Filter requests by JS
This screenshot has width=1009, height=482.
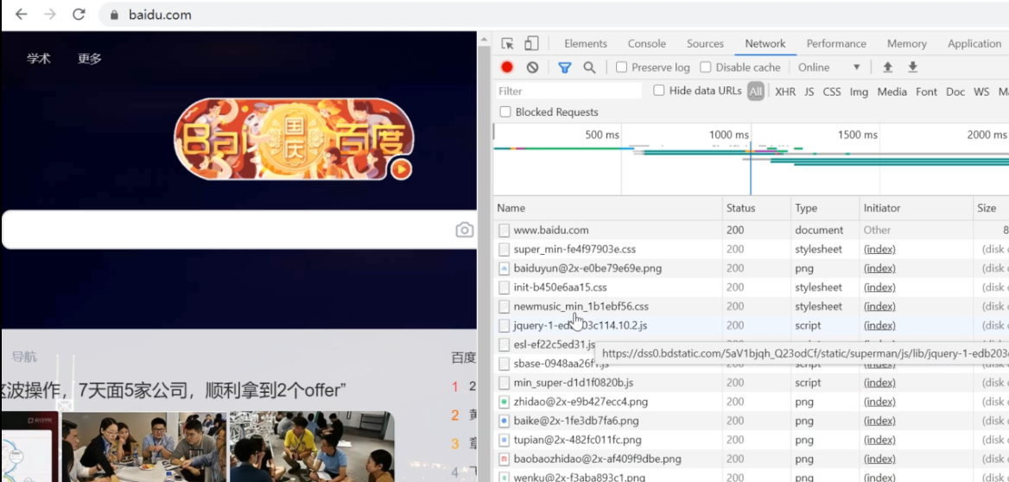pyautogui.click(x=809, y=92)
